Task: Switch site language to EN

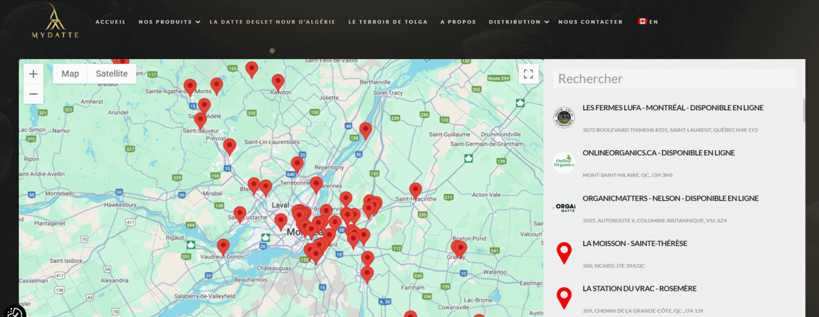Action: 654,22
